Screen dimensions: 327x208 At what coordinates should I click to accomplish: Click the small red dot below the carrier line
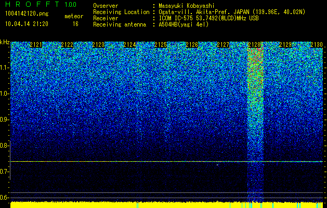[217, 165]
